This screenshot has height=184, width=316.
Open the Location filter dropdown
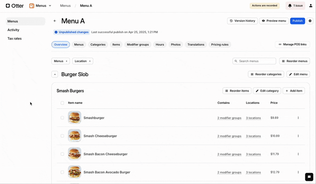[x=83, y=61]
